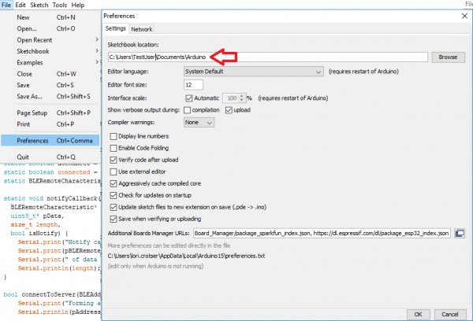
Task: Select Preferences in the File menu
Action: point(50,141)
